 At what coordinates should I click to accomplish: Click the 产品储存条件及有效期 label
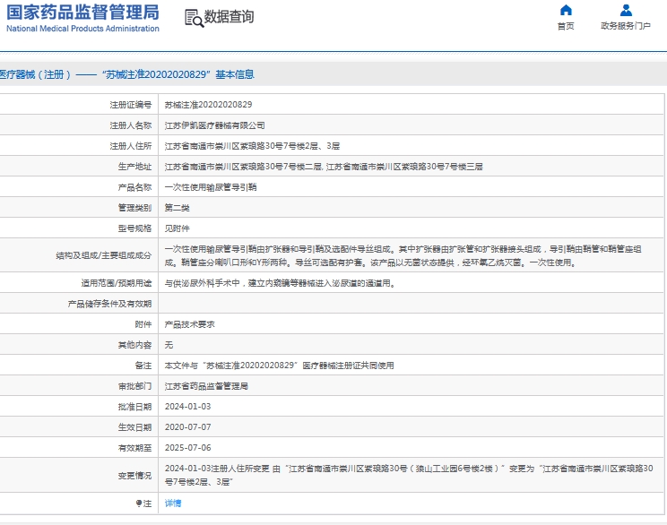tap(109, 304)
